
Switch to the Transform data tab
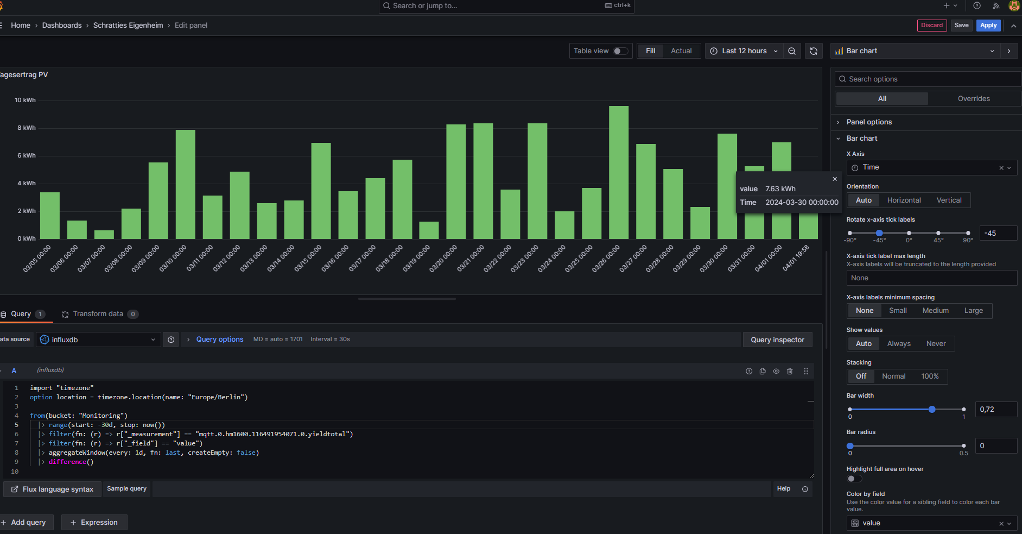98,314
